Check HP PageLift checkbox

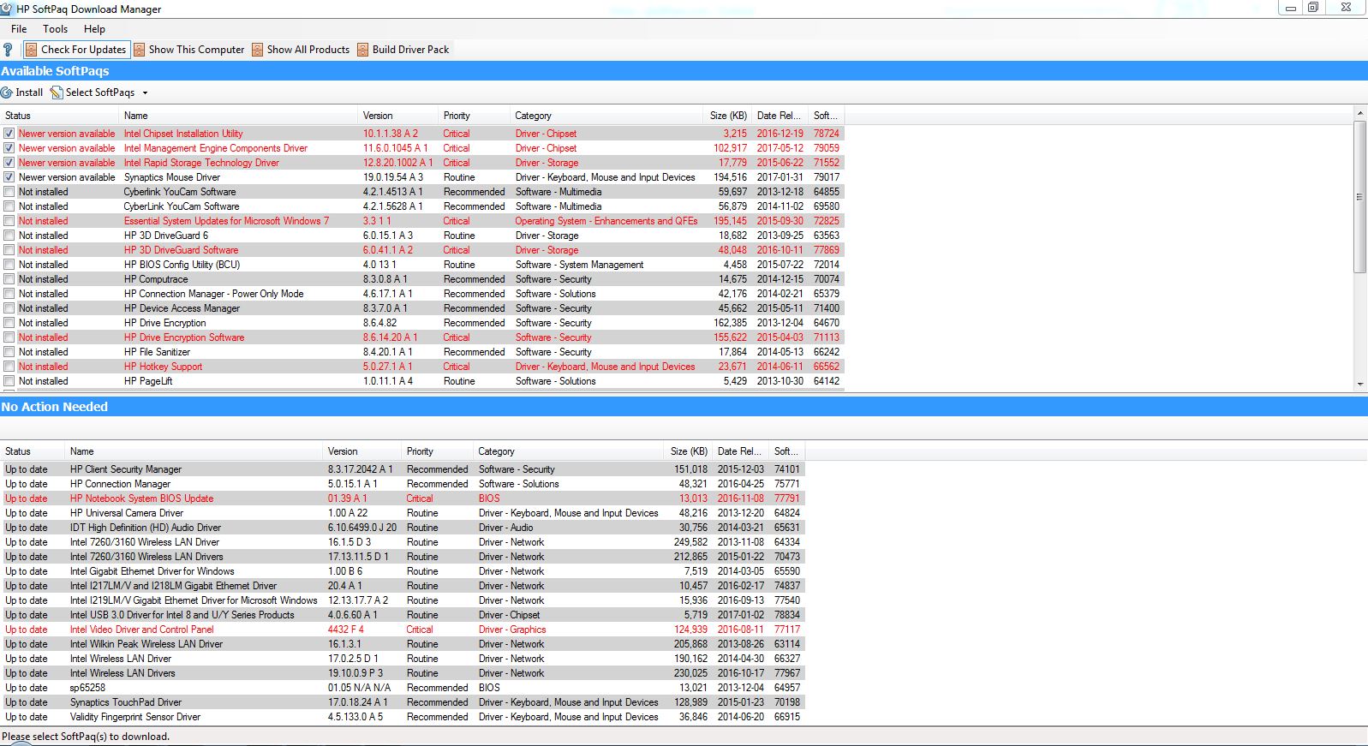pyautogui.click(x=9, y=381)
